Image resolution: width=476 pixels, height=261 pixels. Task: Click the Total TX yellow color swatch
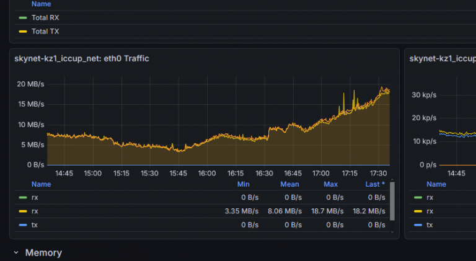click(x=23, y=31)
